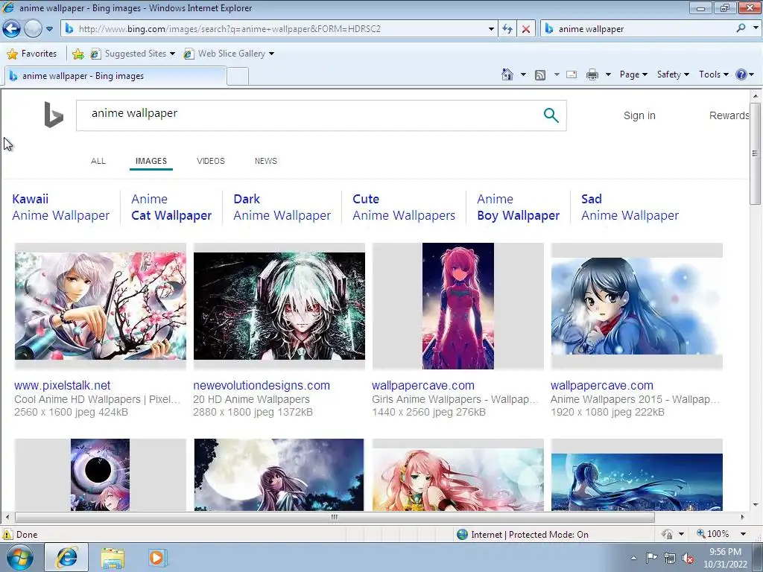Image resolution: width=763 pixels, height=572 pixels.
Task: Select Dark Anime Wallpaper suggestion
Action: click(282, 207)
